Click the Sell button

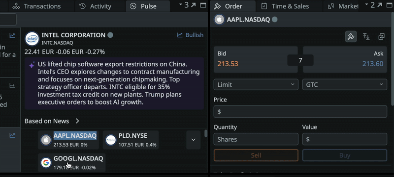click(256, 155)
